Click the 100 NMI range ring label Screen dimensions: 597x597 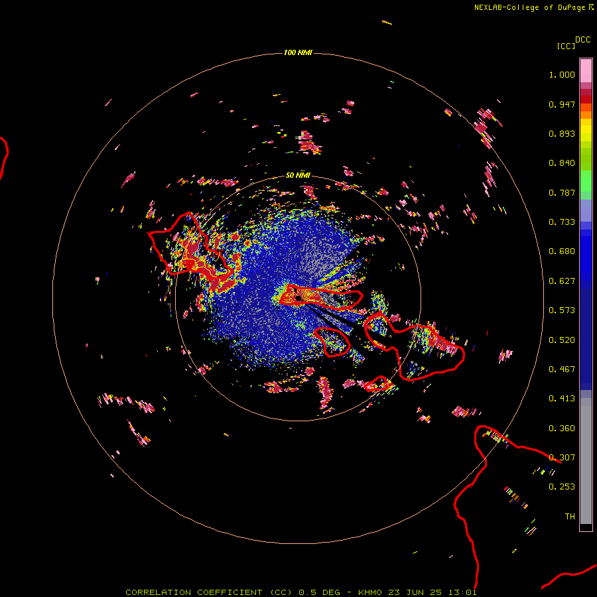298,52
